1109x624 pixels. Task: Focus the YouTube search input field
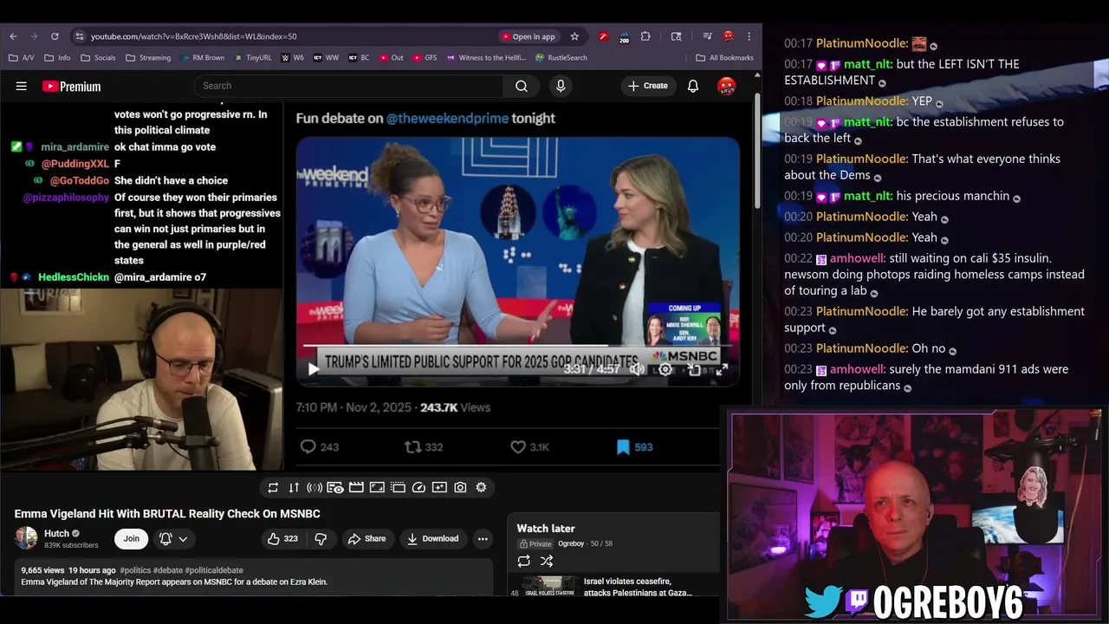tap(348, 86)
